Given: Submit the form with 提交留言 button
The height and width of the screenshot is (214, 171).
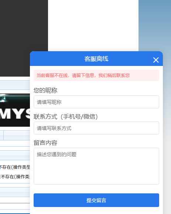Looking at the screenshot, I should point(96,200).
